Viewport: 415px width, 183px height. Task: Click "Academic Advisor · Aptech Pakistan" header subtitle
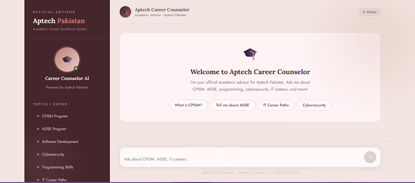point(160,15)
